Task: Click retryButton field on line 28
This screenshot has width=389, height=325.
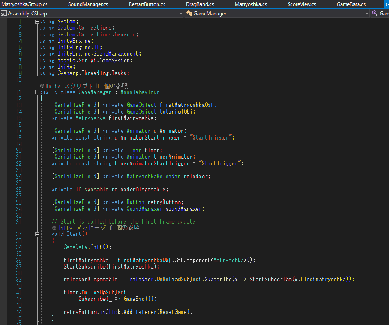Action: (164, 202)
